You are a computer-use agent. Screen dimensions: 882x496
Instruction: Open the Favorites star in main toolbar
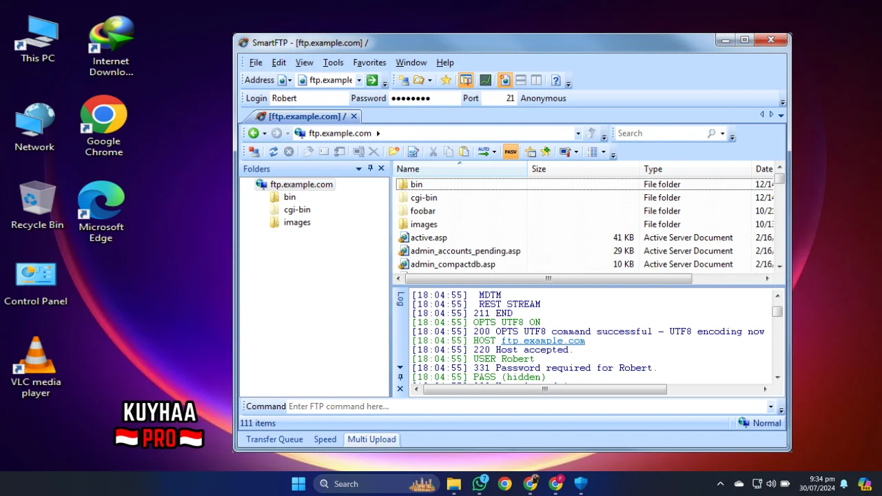446,80
